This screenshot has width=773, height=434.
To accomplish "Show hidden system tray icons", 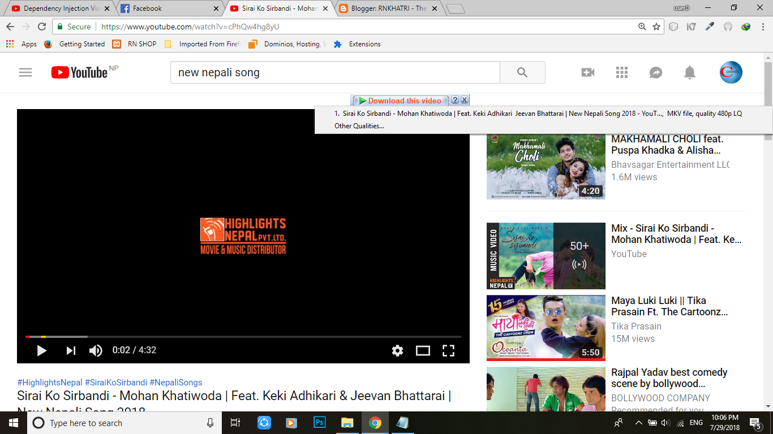I will point(638,423).
